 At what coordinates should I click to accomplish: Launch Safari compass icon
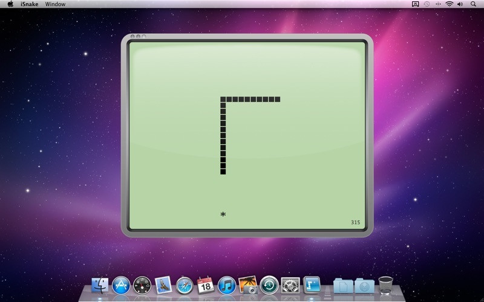185,285
